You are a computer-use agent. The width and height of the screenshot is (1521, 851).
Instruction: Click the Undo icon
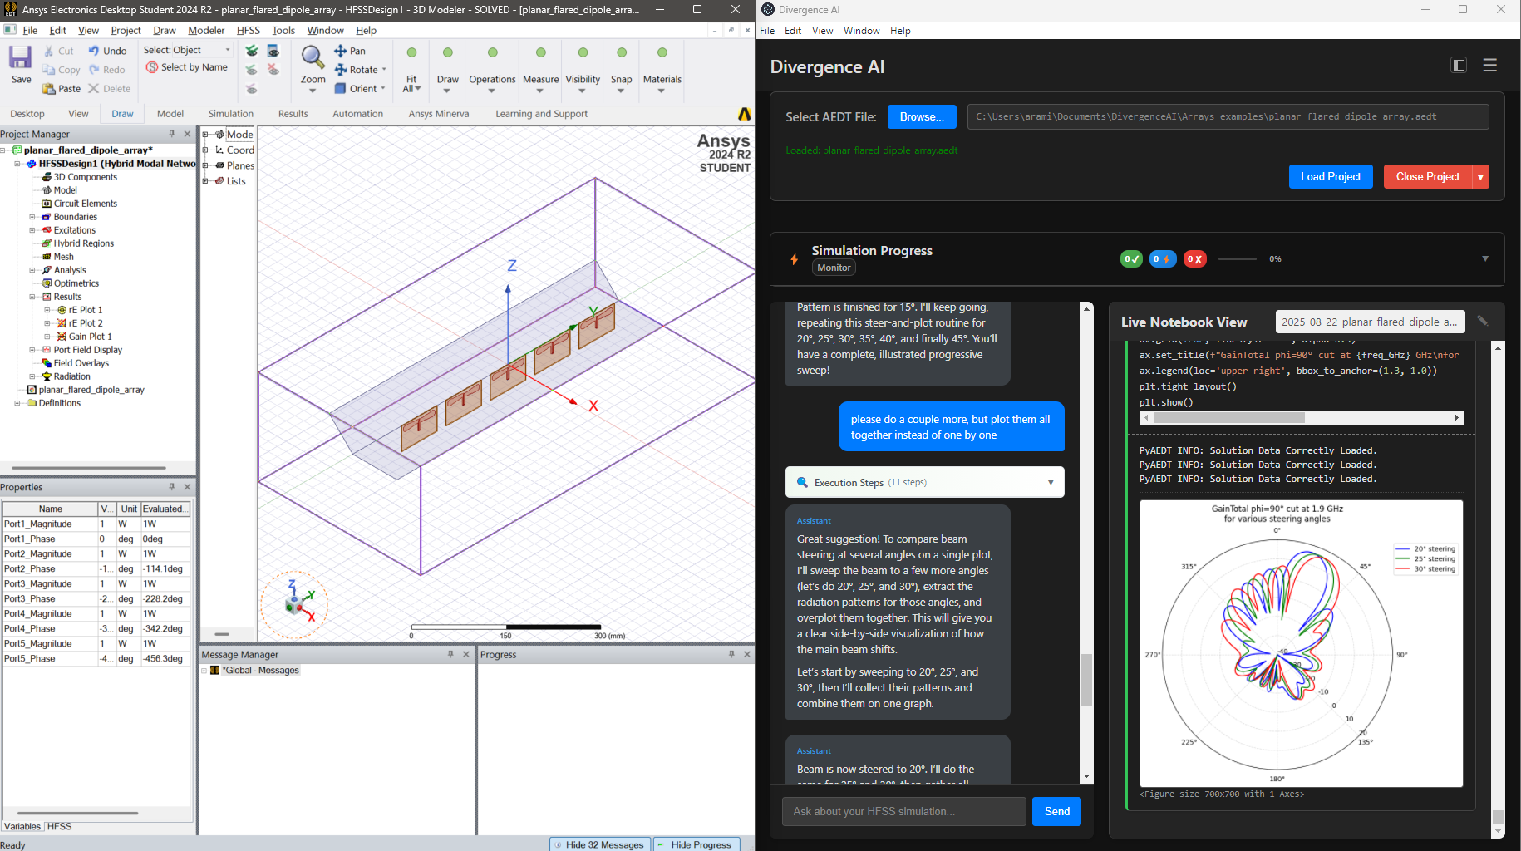click(x=94, y=51)
